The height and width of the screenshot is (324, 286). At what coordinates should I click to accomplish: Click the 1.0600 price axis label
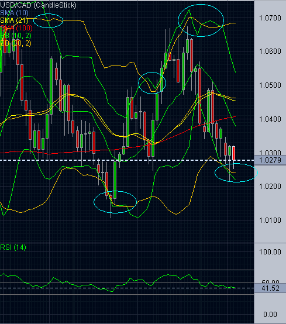tap(270, 51)
